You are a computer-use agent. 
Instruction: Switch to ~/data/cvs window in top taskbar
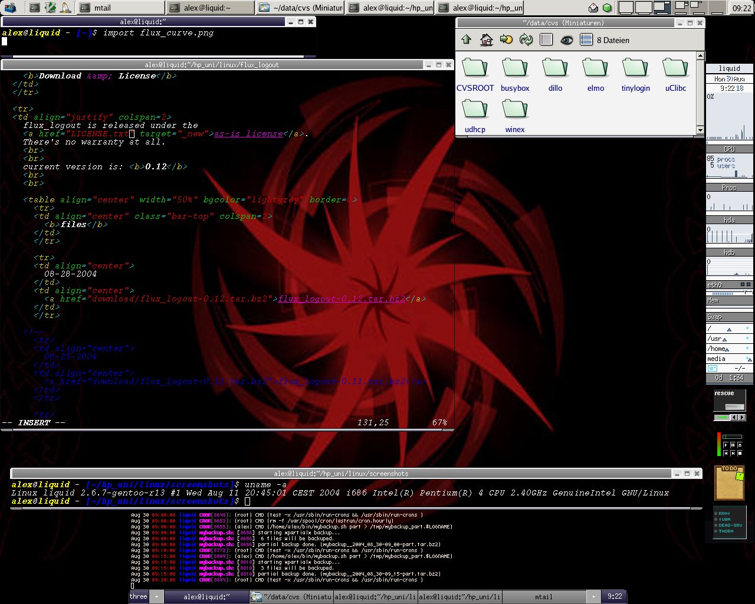pos(301,8)
